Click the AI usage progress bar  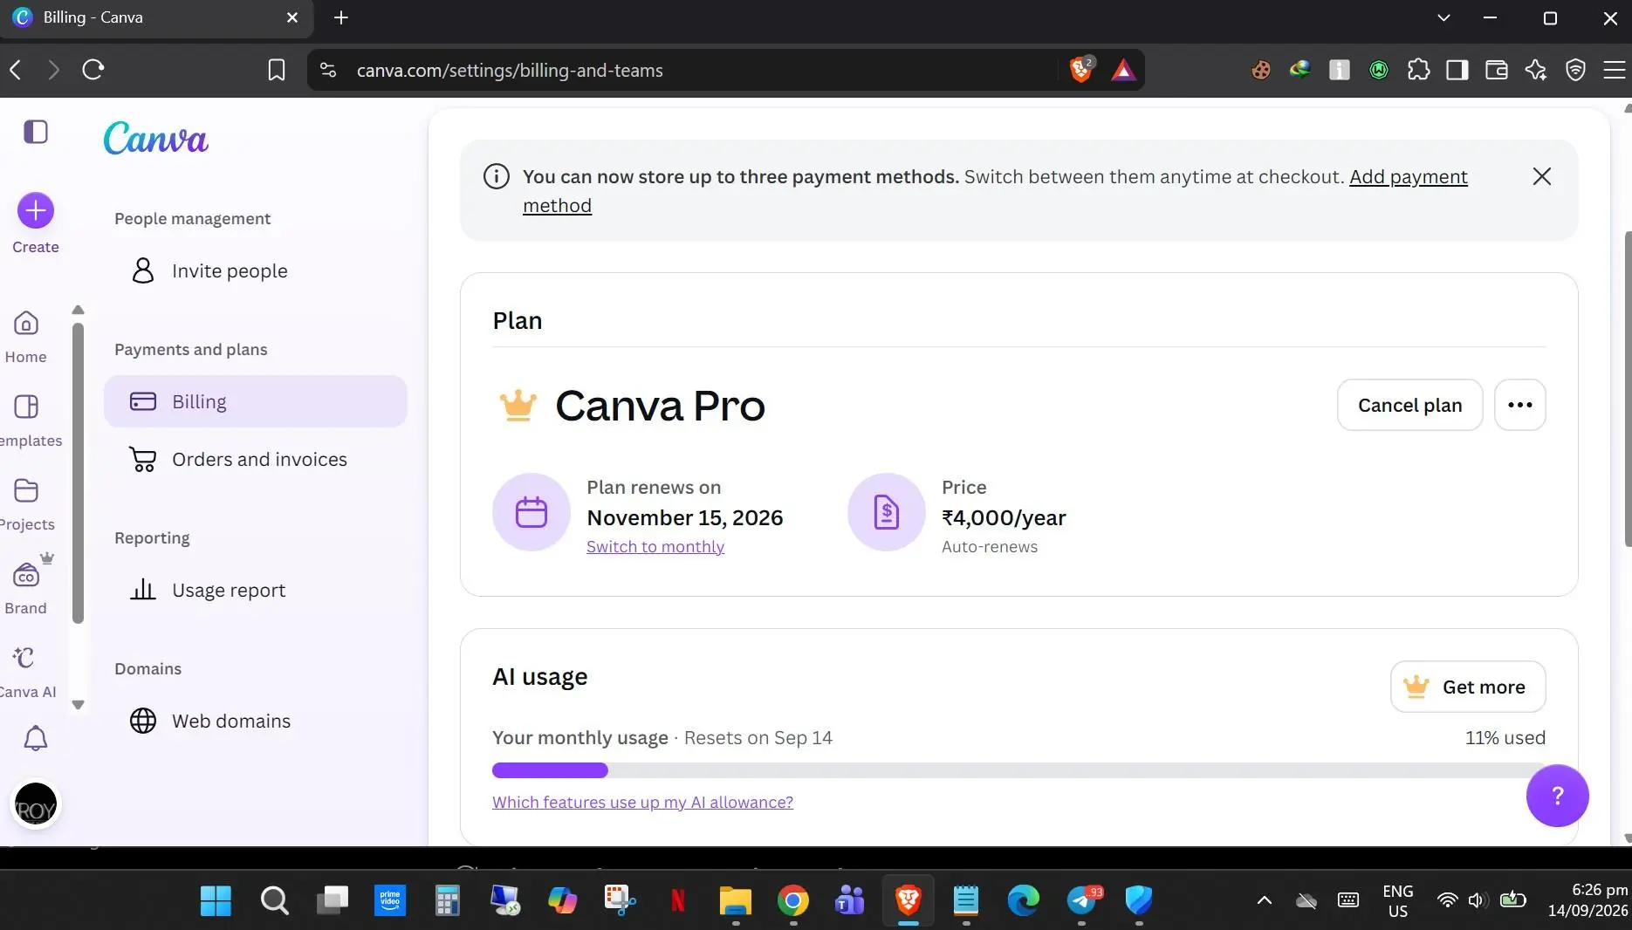(1018, 770)
